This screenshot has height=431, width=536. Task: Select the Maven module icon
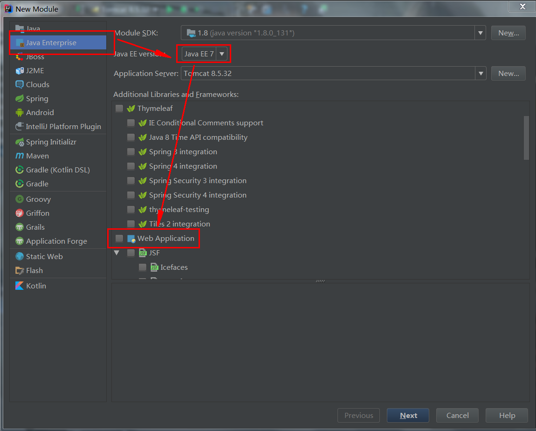coord(20,156)
